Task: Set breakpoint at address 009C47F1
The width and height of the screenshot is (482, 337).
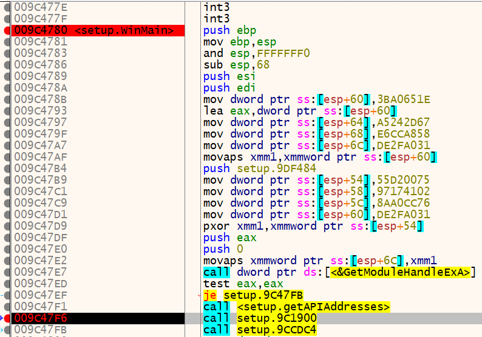Action: click(x=7, y=307)
